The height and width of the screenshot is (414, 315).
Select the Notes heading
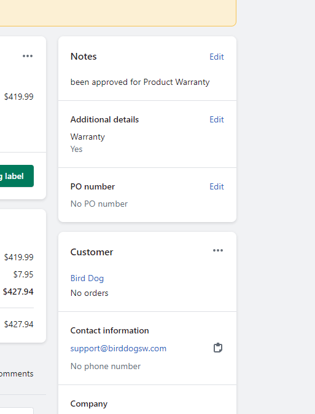point(84,57)
